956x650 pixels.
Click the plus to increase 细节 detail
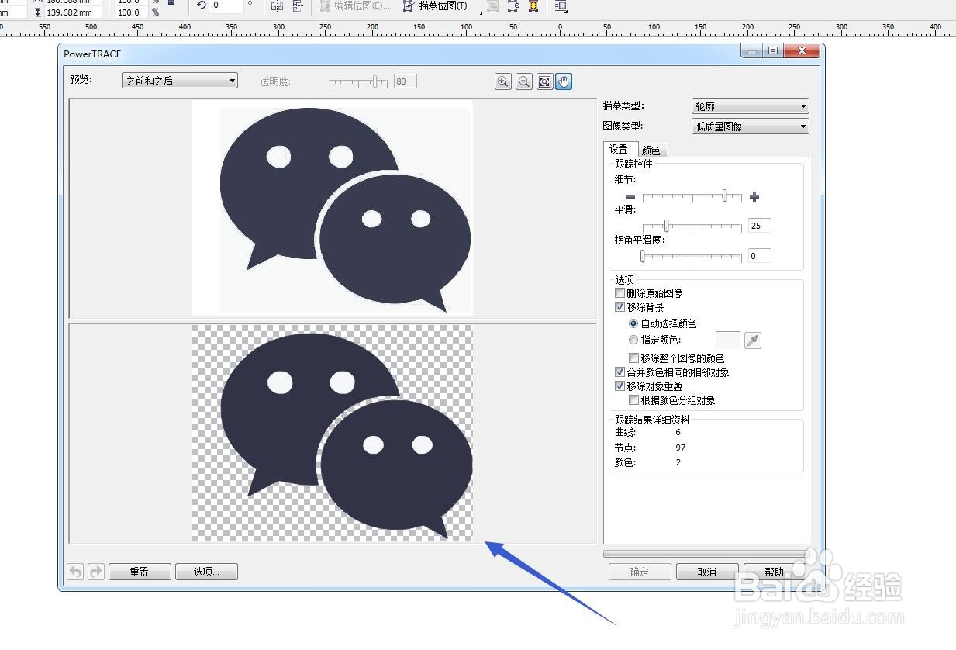[753, 197]
